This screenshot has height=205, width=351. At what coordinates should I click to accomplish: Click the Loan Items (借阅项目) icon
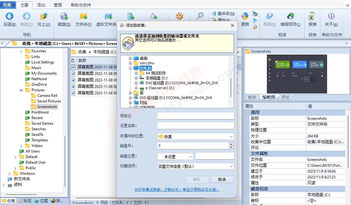290,16
